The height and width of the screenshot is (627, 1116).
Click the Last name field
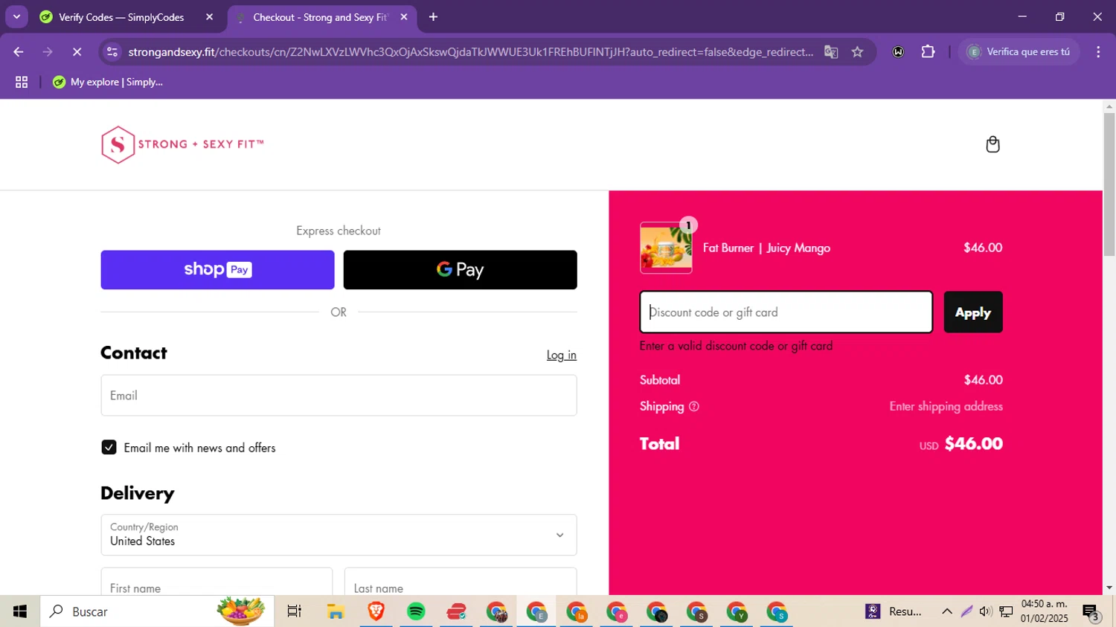click(x=461, y=582)
